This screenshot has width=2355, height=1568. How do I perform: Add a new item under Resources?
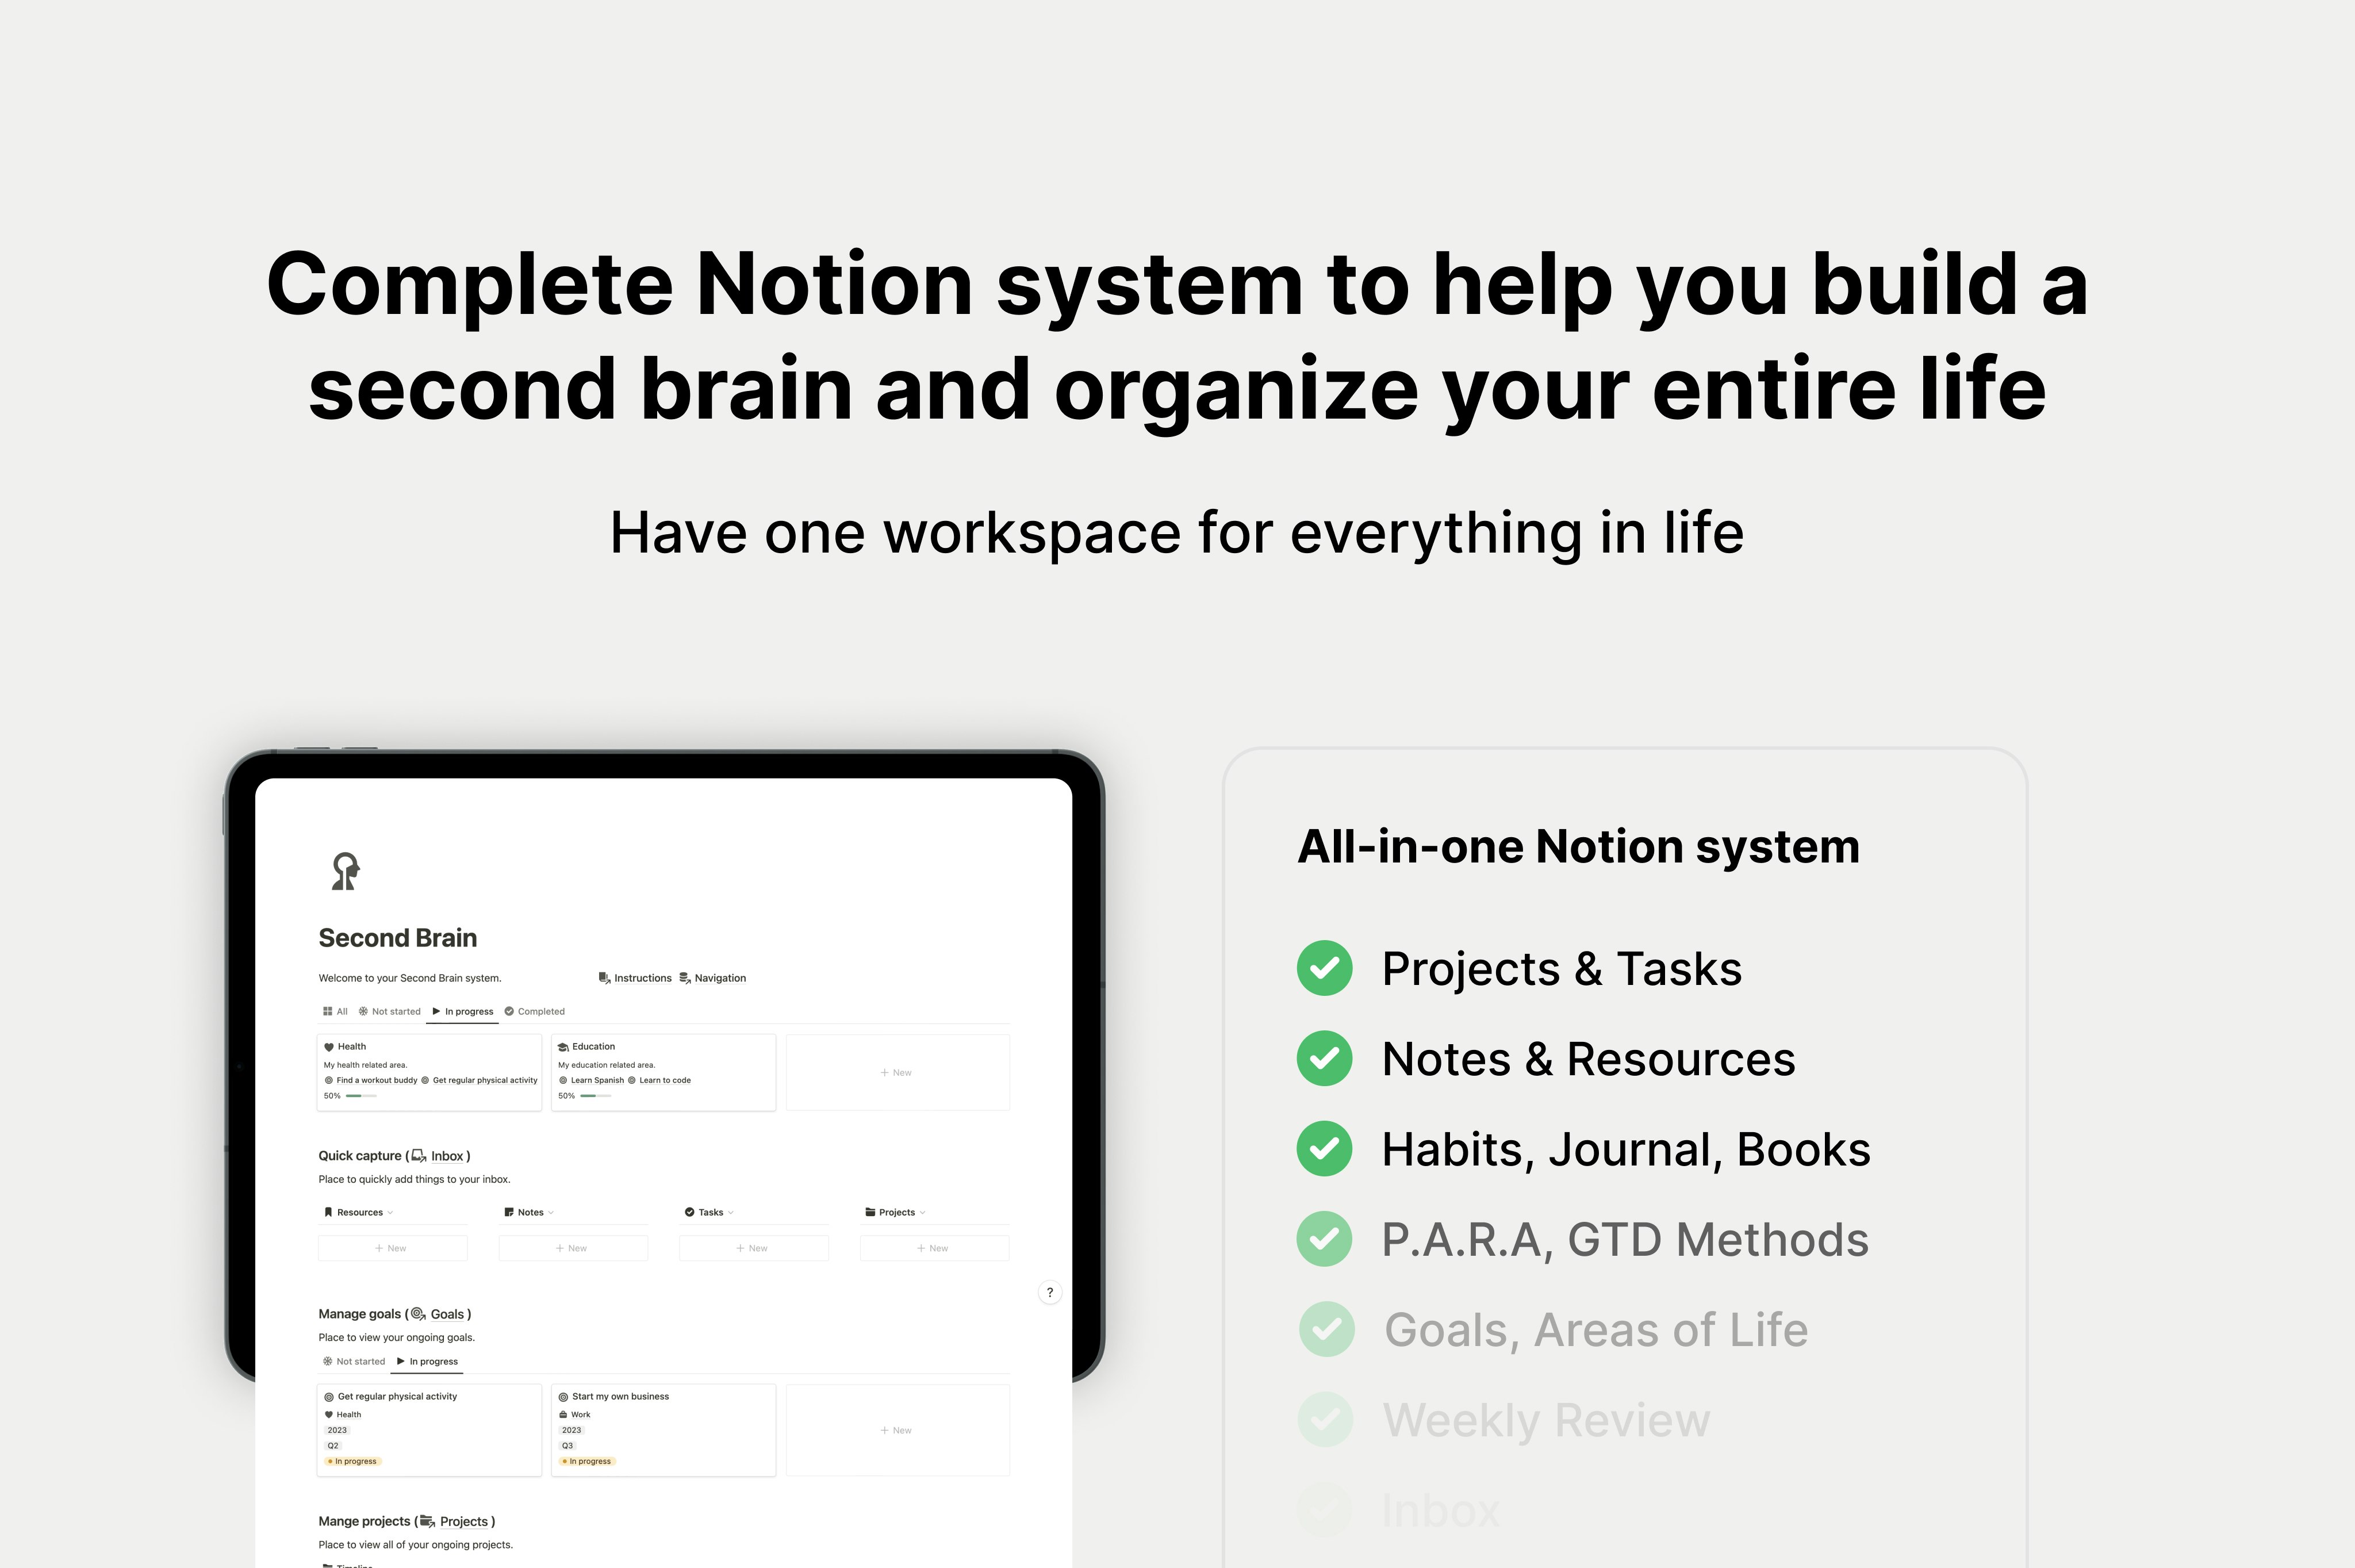click(392, 1248)
